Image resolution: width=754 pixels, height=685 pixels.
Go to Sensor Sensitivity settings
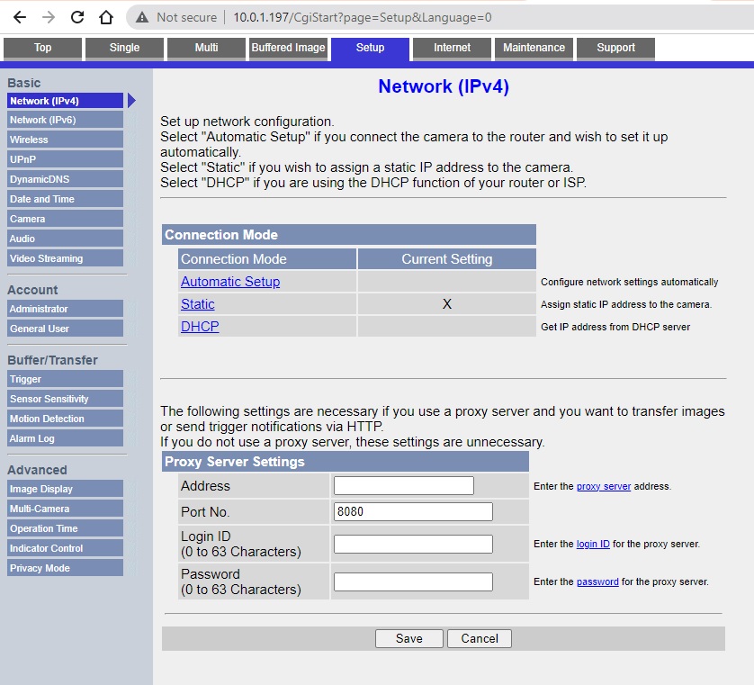[66, 399]
